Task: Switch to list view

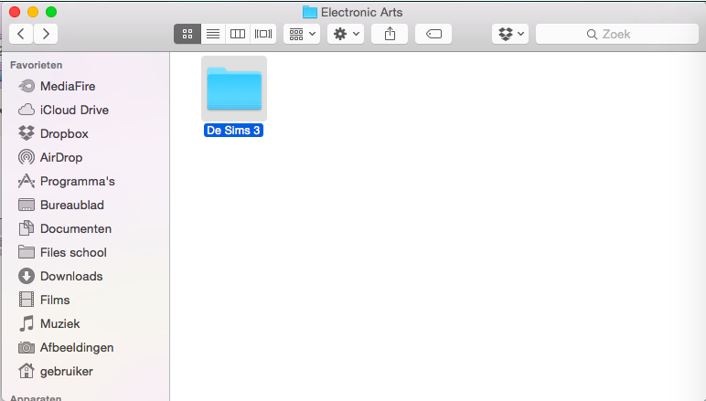Action: (x=213, y=34)
